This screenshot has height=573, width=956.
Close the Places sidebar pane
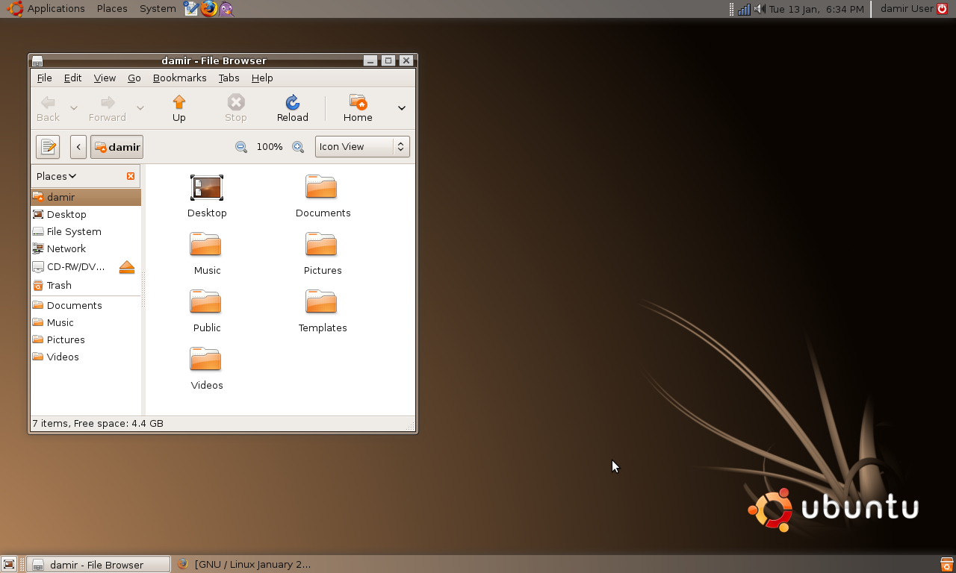(x=131, y=176)
